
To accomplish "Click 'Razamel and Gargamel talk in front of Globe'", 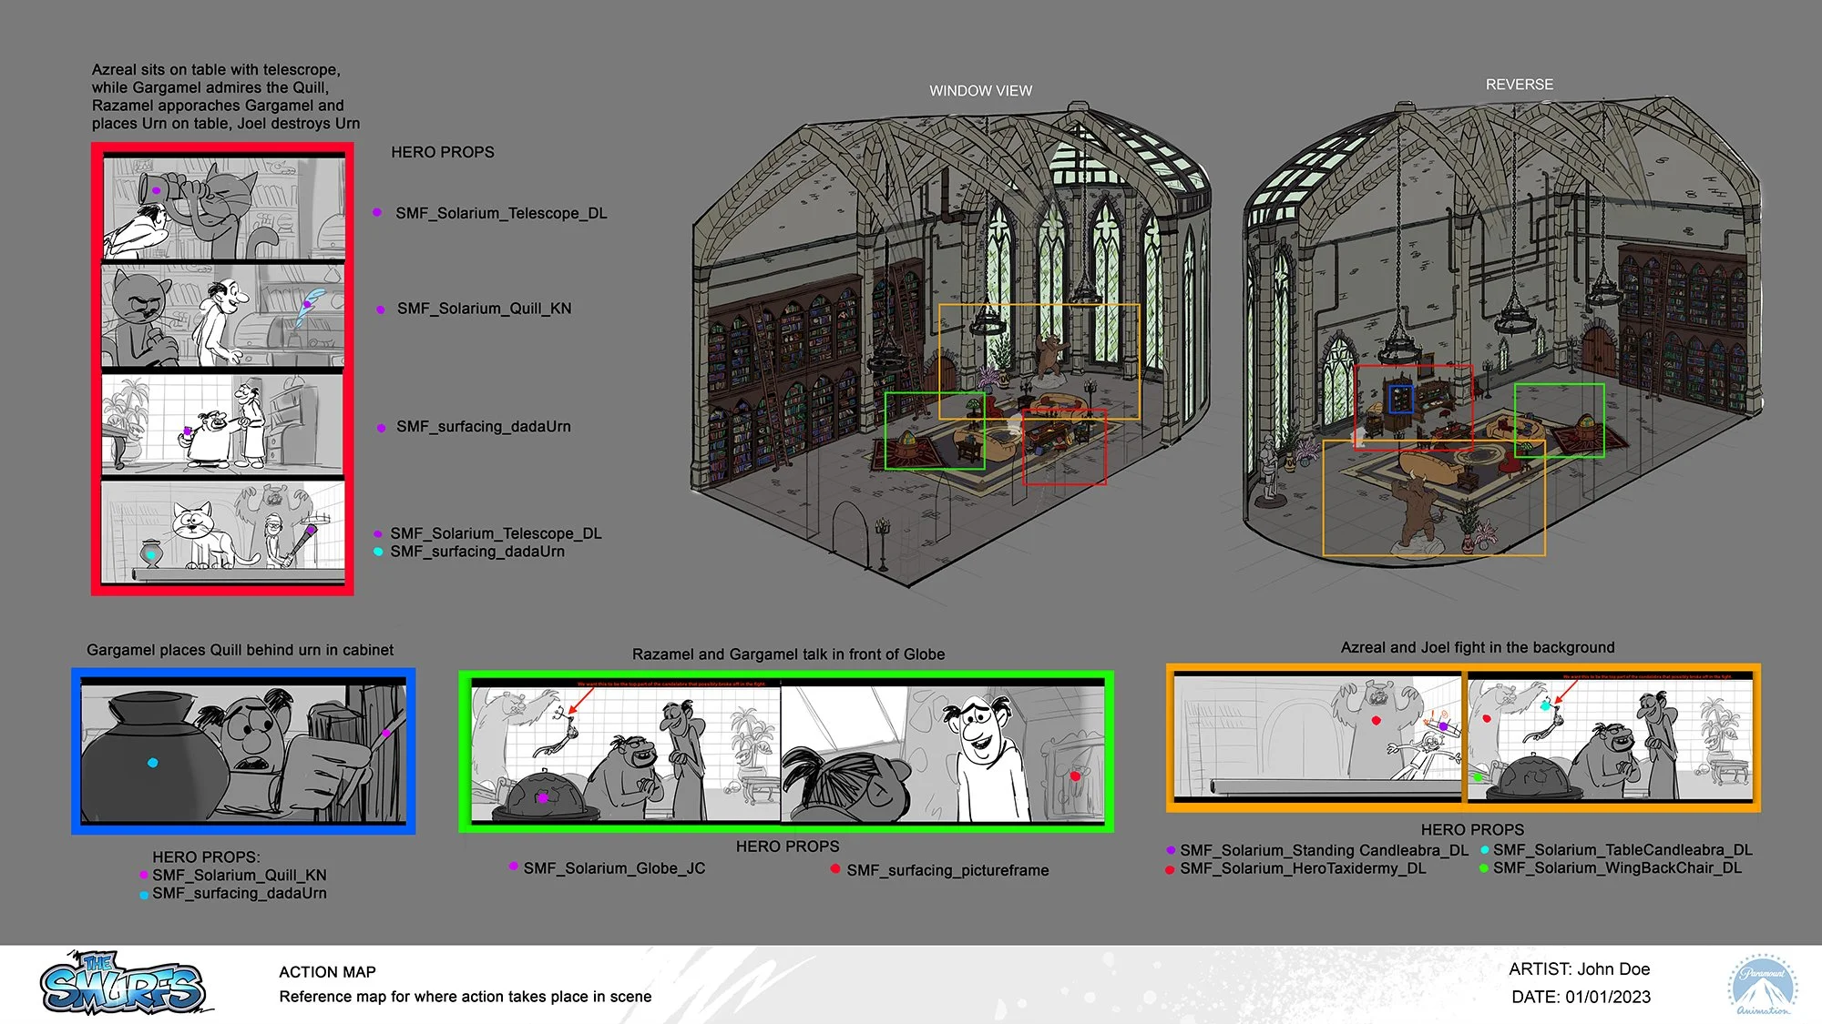I will [788, 654].
